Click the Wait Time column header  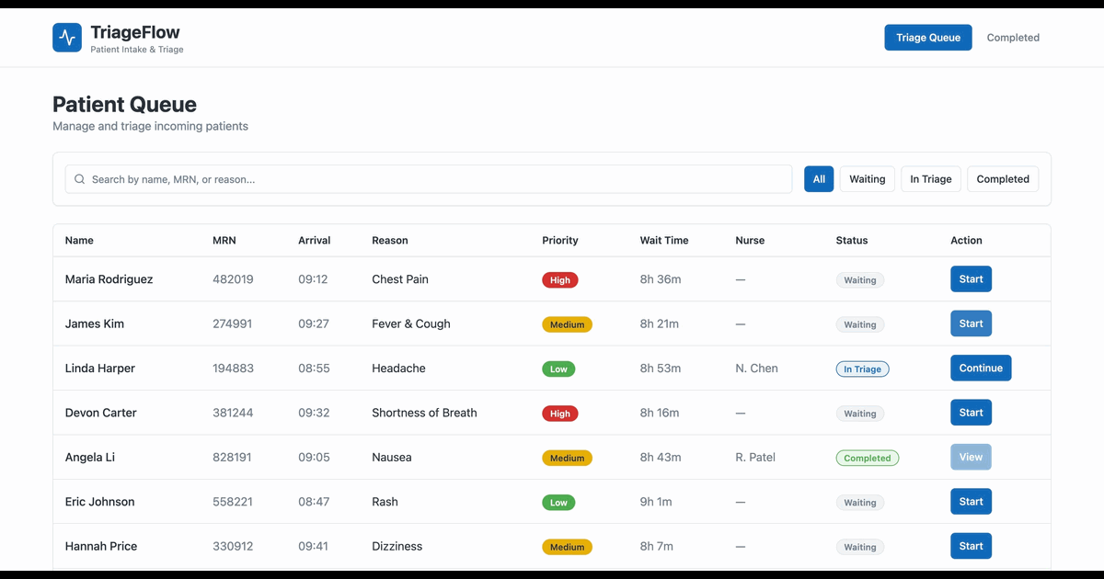click(x=664, y=241)
